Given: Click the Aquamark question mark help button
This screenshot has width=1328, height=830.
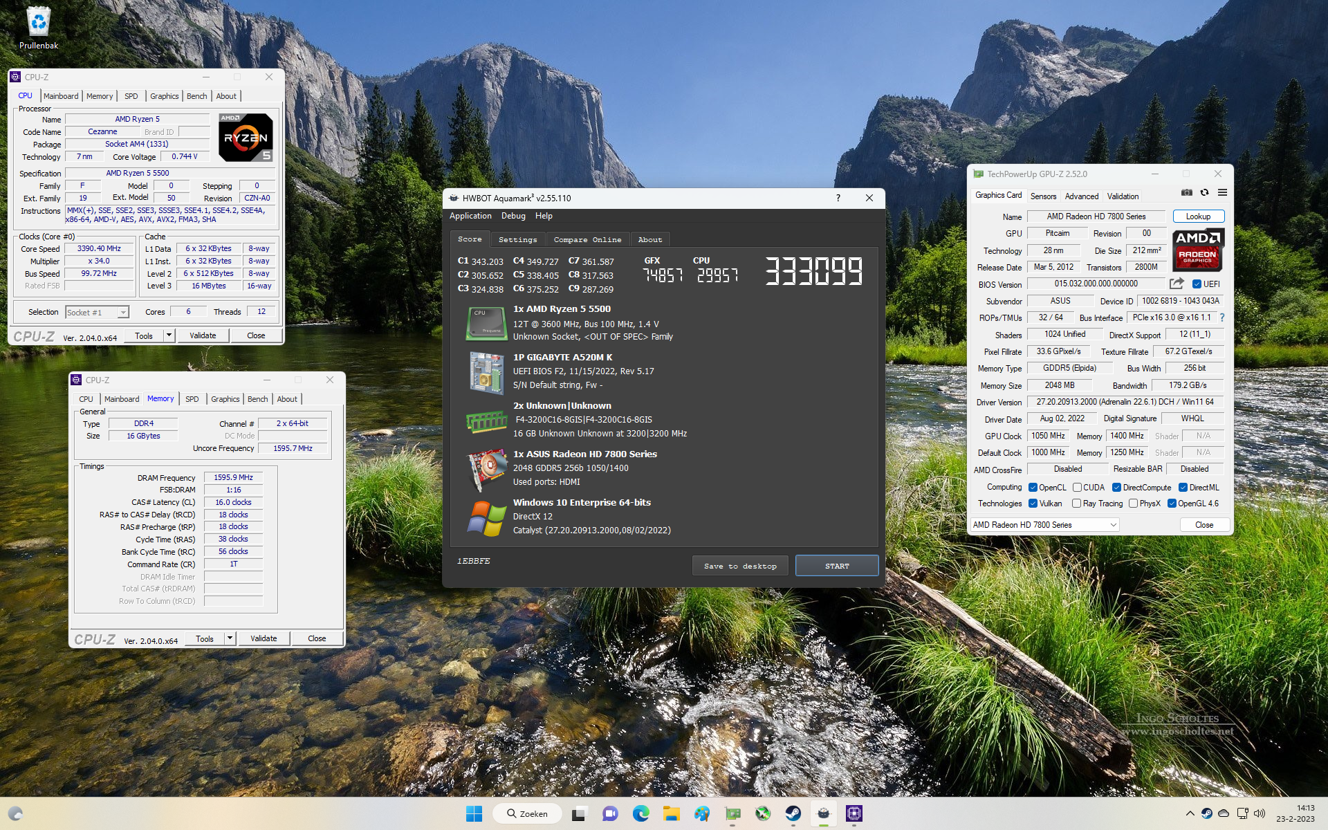Looking at the screenshot, I should point(838,198).
